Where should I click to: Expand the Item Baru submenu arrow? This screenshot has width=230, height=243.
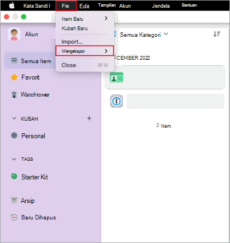(106, 18)
